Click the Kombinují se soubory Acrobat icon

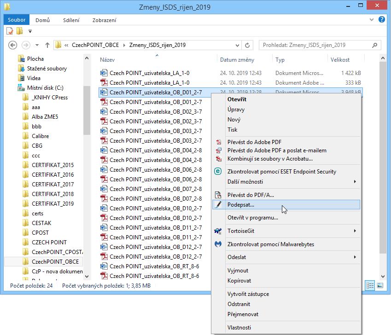(219, 159)
